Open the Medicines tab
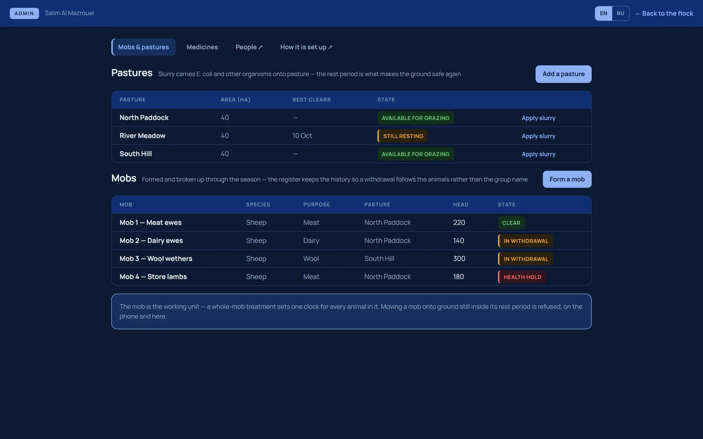Viewport: 703px width, 439px height. [202, 47]
